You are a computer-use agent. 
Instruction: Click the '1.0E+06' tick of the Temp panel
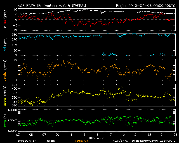tap(13, 110)
